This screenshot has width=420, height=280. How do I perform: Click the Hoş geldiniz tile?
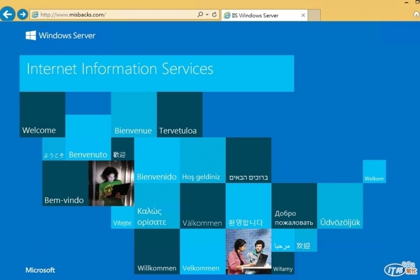click(x=203, y=160)
